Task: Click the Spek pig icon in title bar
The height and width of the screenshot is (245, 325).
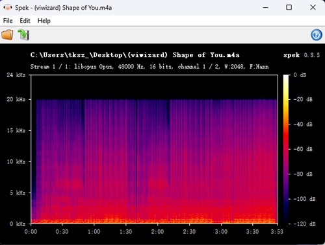Action: tap(8, 8)
